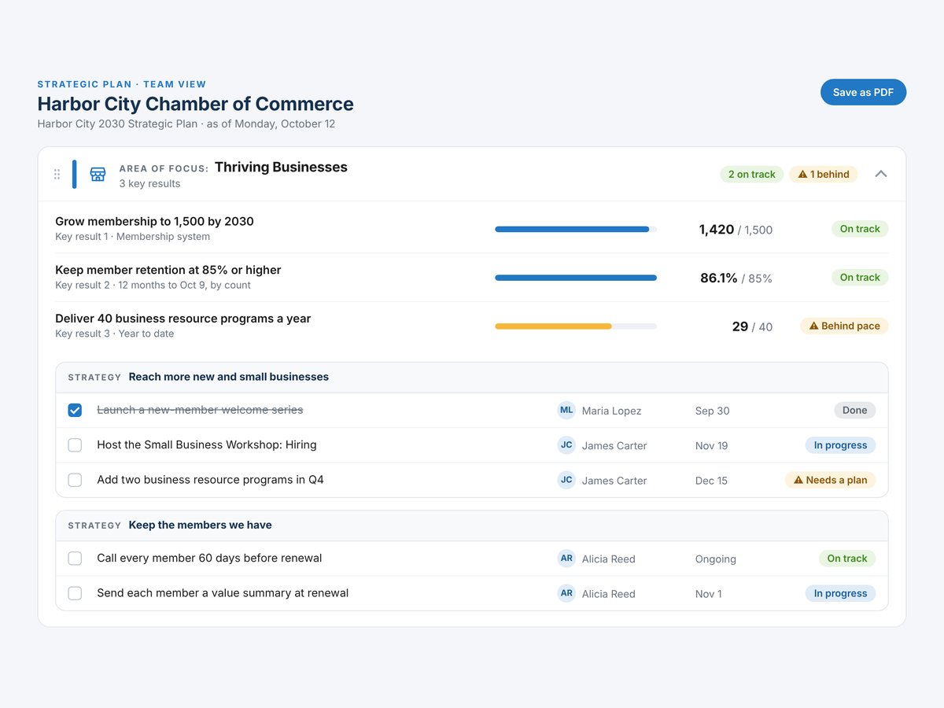Click In progress badge for the value summary
944x708 pixels.
tap(840, 593)
